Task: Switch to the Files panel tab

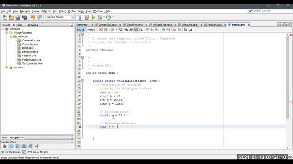Action: (19, 25)
